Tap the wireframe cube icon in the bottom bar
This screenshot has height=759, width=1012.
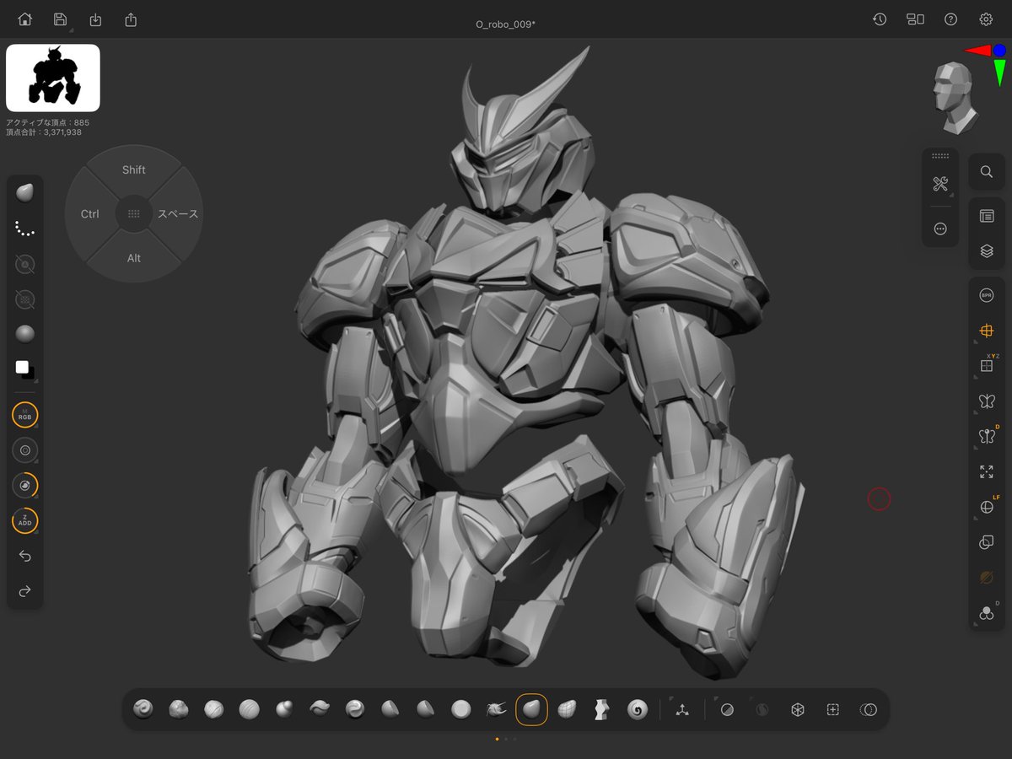pos(798,710)
